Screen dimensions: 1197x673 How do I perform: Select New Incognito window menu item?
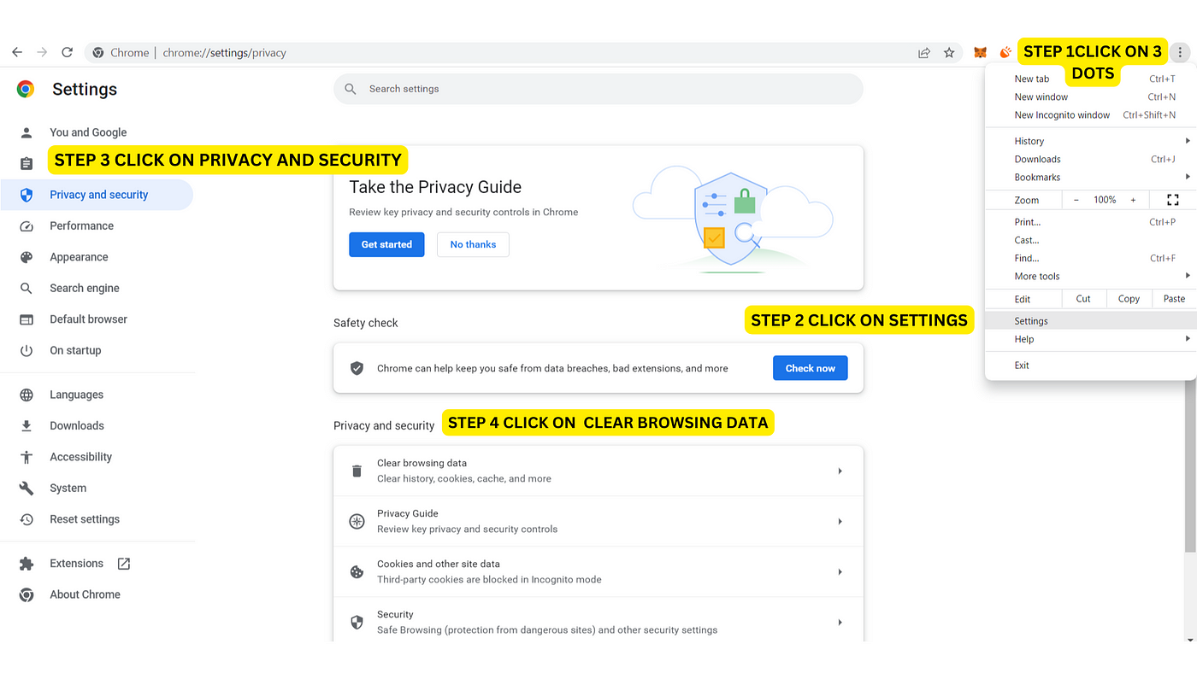pos(1090,114)
